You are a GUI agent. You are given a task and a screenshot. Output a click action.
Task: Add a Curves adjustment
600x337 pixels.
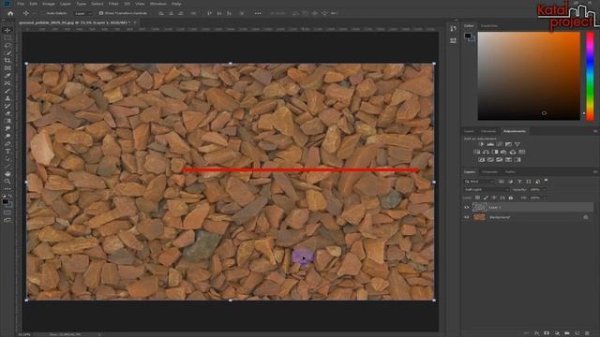click(500, 144)
